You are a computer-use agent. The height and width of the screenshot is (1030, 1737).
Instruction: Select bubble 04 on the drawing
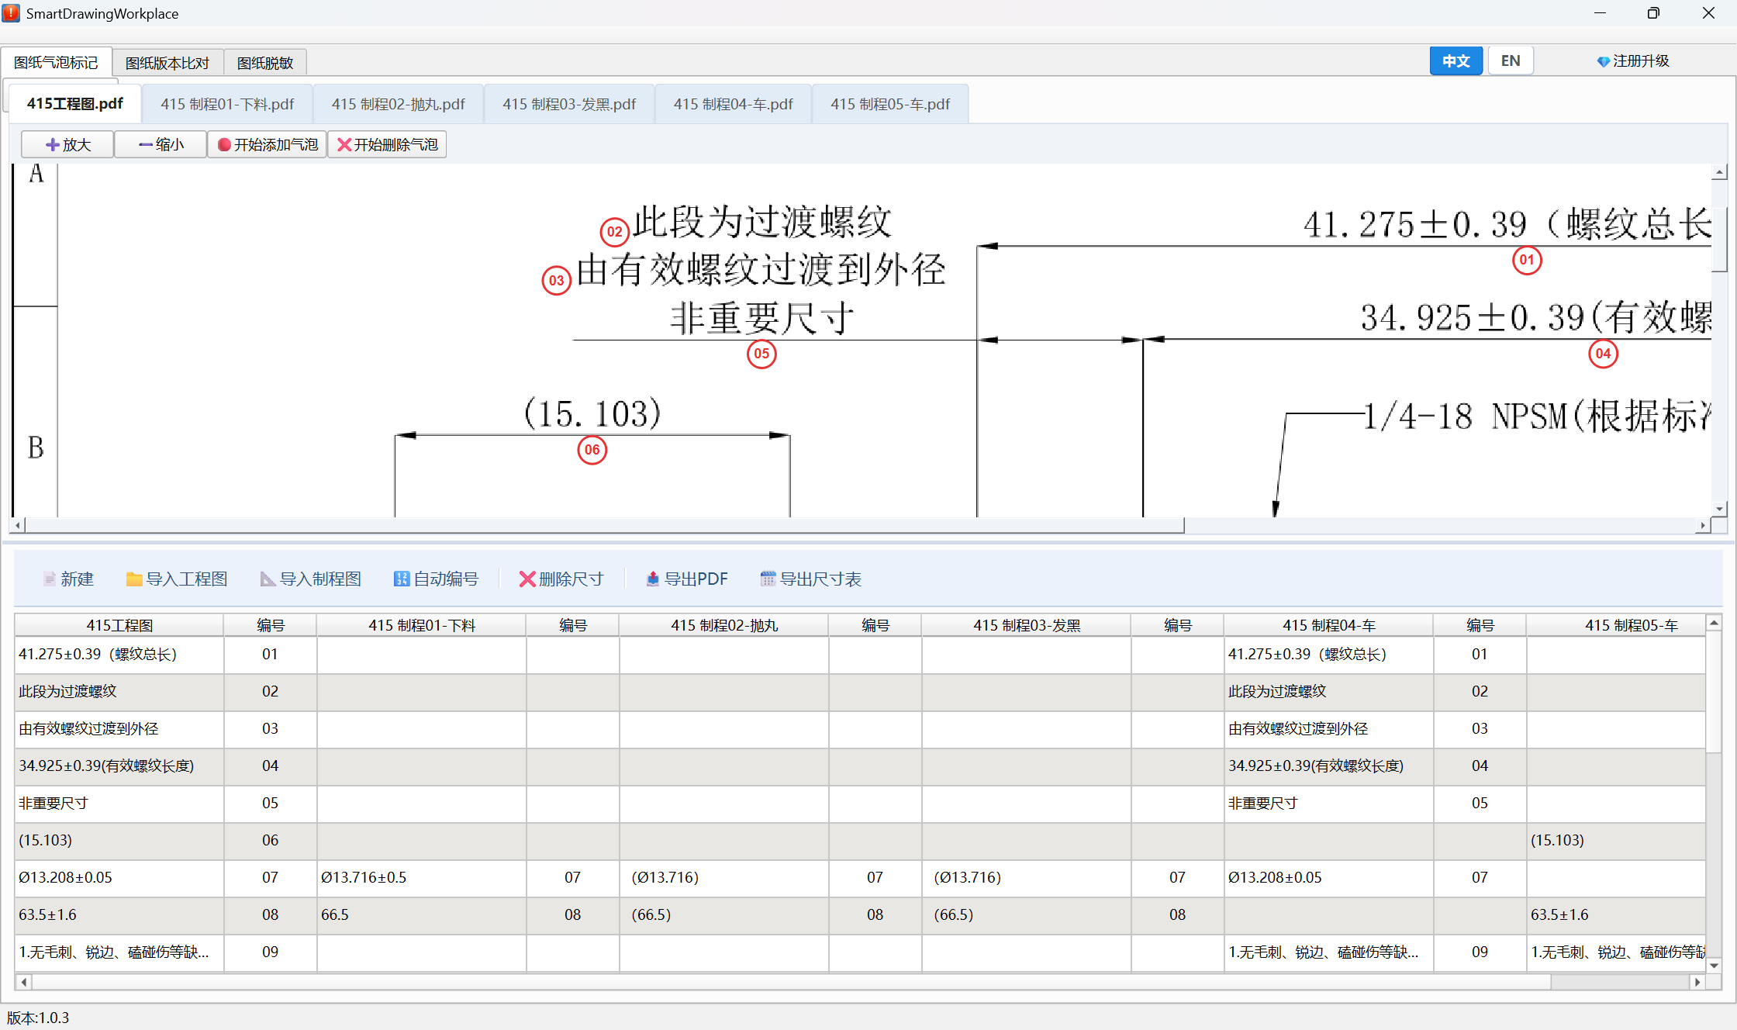point(1603,354)
